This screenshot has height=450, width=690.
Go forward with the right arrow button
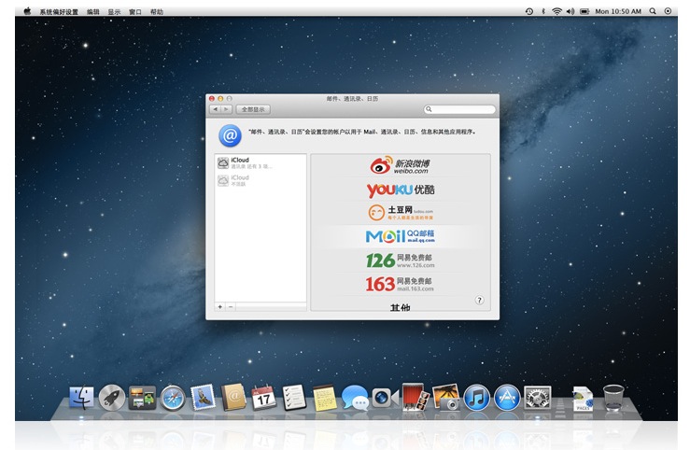coord(226,109)
